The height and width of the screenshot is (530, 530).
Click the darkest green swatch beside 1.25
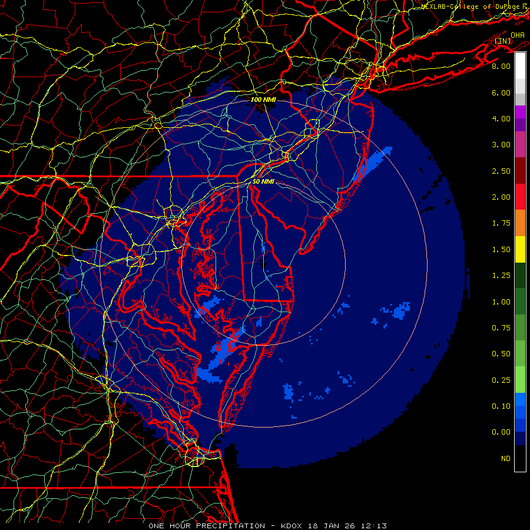point(520,275)
